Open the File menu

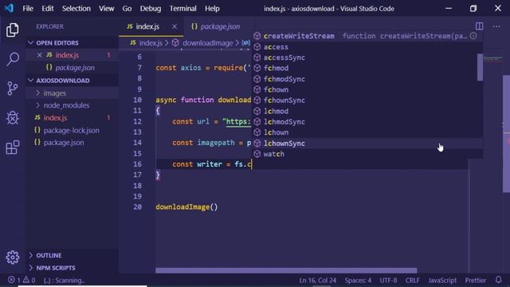(x=28, y=9)
